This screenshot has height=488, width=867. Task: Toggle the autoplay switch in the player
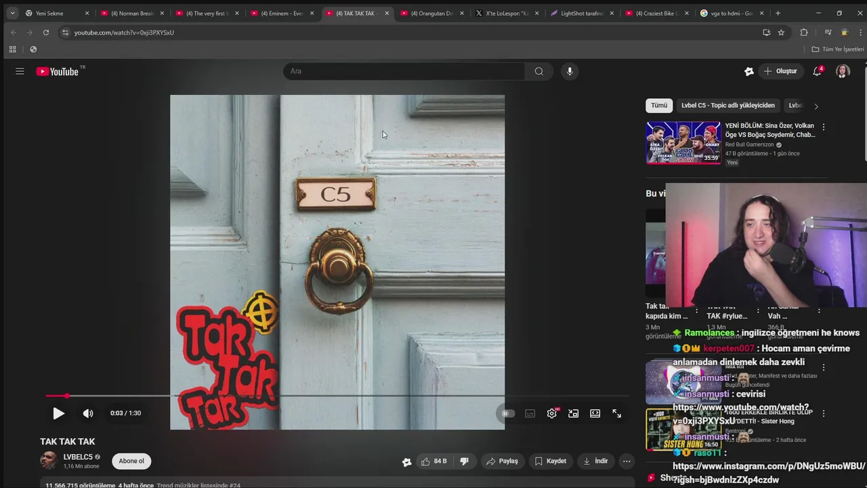[x=508, y=413]
